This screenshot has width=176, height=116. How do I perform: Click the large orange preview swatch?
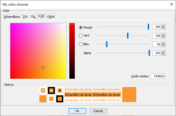[x=129, y=94]
